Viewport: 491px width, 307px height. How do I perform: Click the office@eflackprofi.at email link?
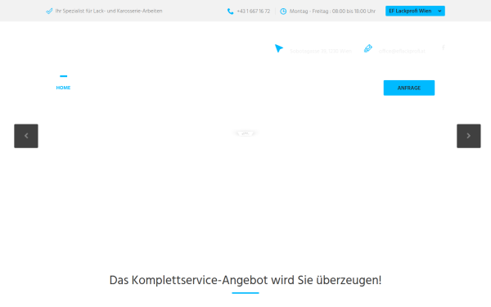coord(402,51)
